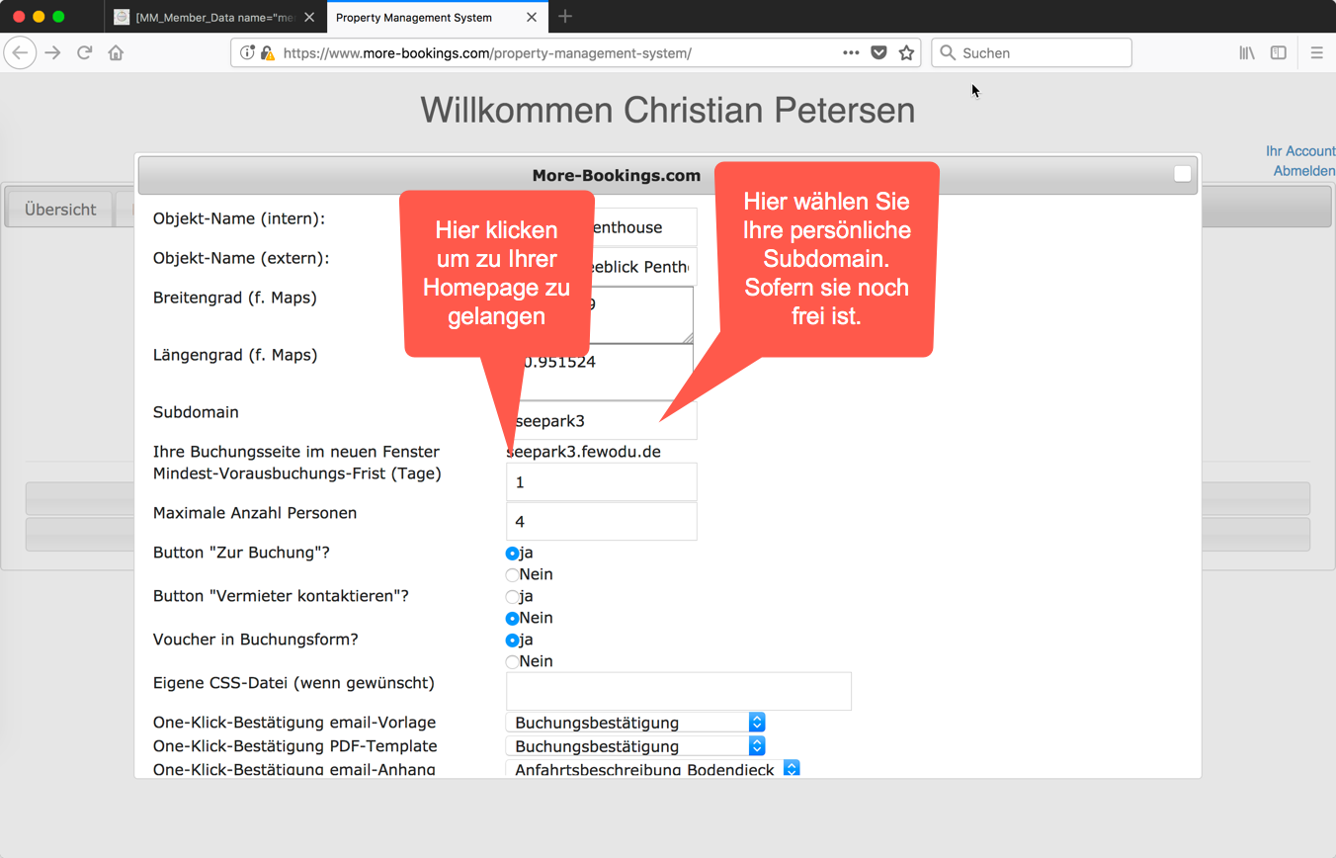Expand the email-Anhang Anfahrtsbeschreibung dropdown
The width and height of the screenshot is (1336, 858).
point(652,769)
